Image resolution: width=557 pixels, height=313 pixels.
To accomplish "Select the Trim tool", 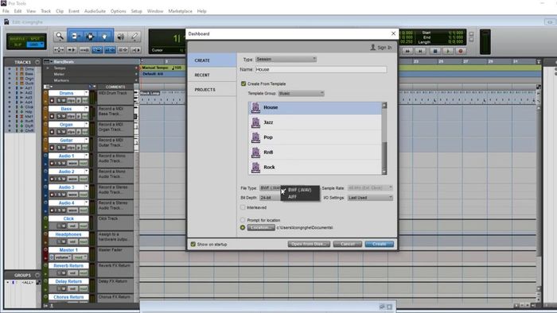I will click(x=76, y=37).
